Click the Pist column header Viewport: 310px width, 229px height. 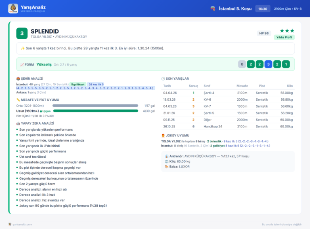(x=262, y=86)
